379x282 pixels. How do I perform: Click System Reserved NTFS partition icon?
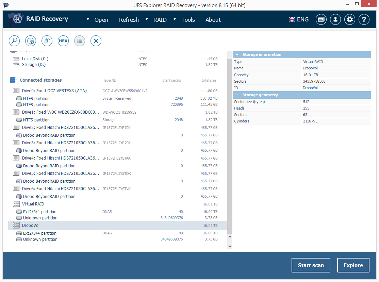pyautogui.click(x=19, y=98)
